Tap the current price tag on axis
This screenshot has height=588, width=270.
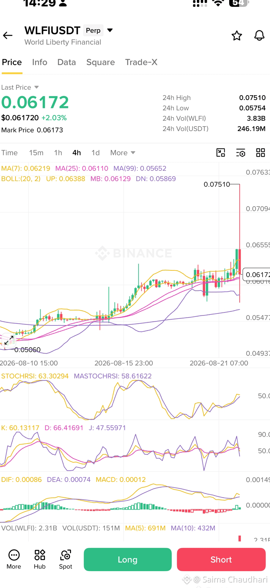click(257, 275)
